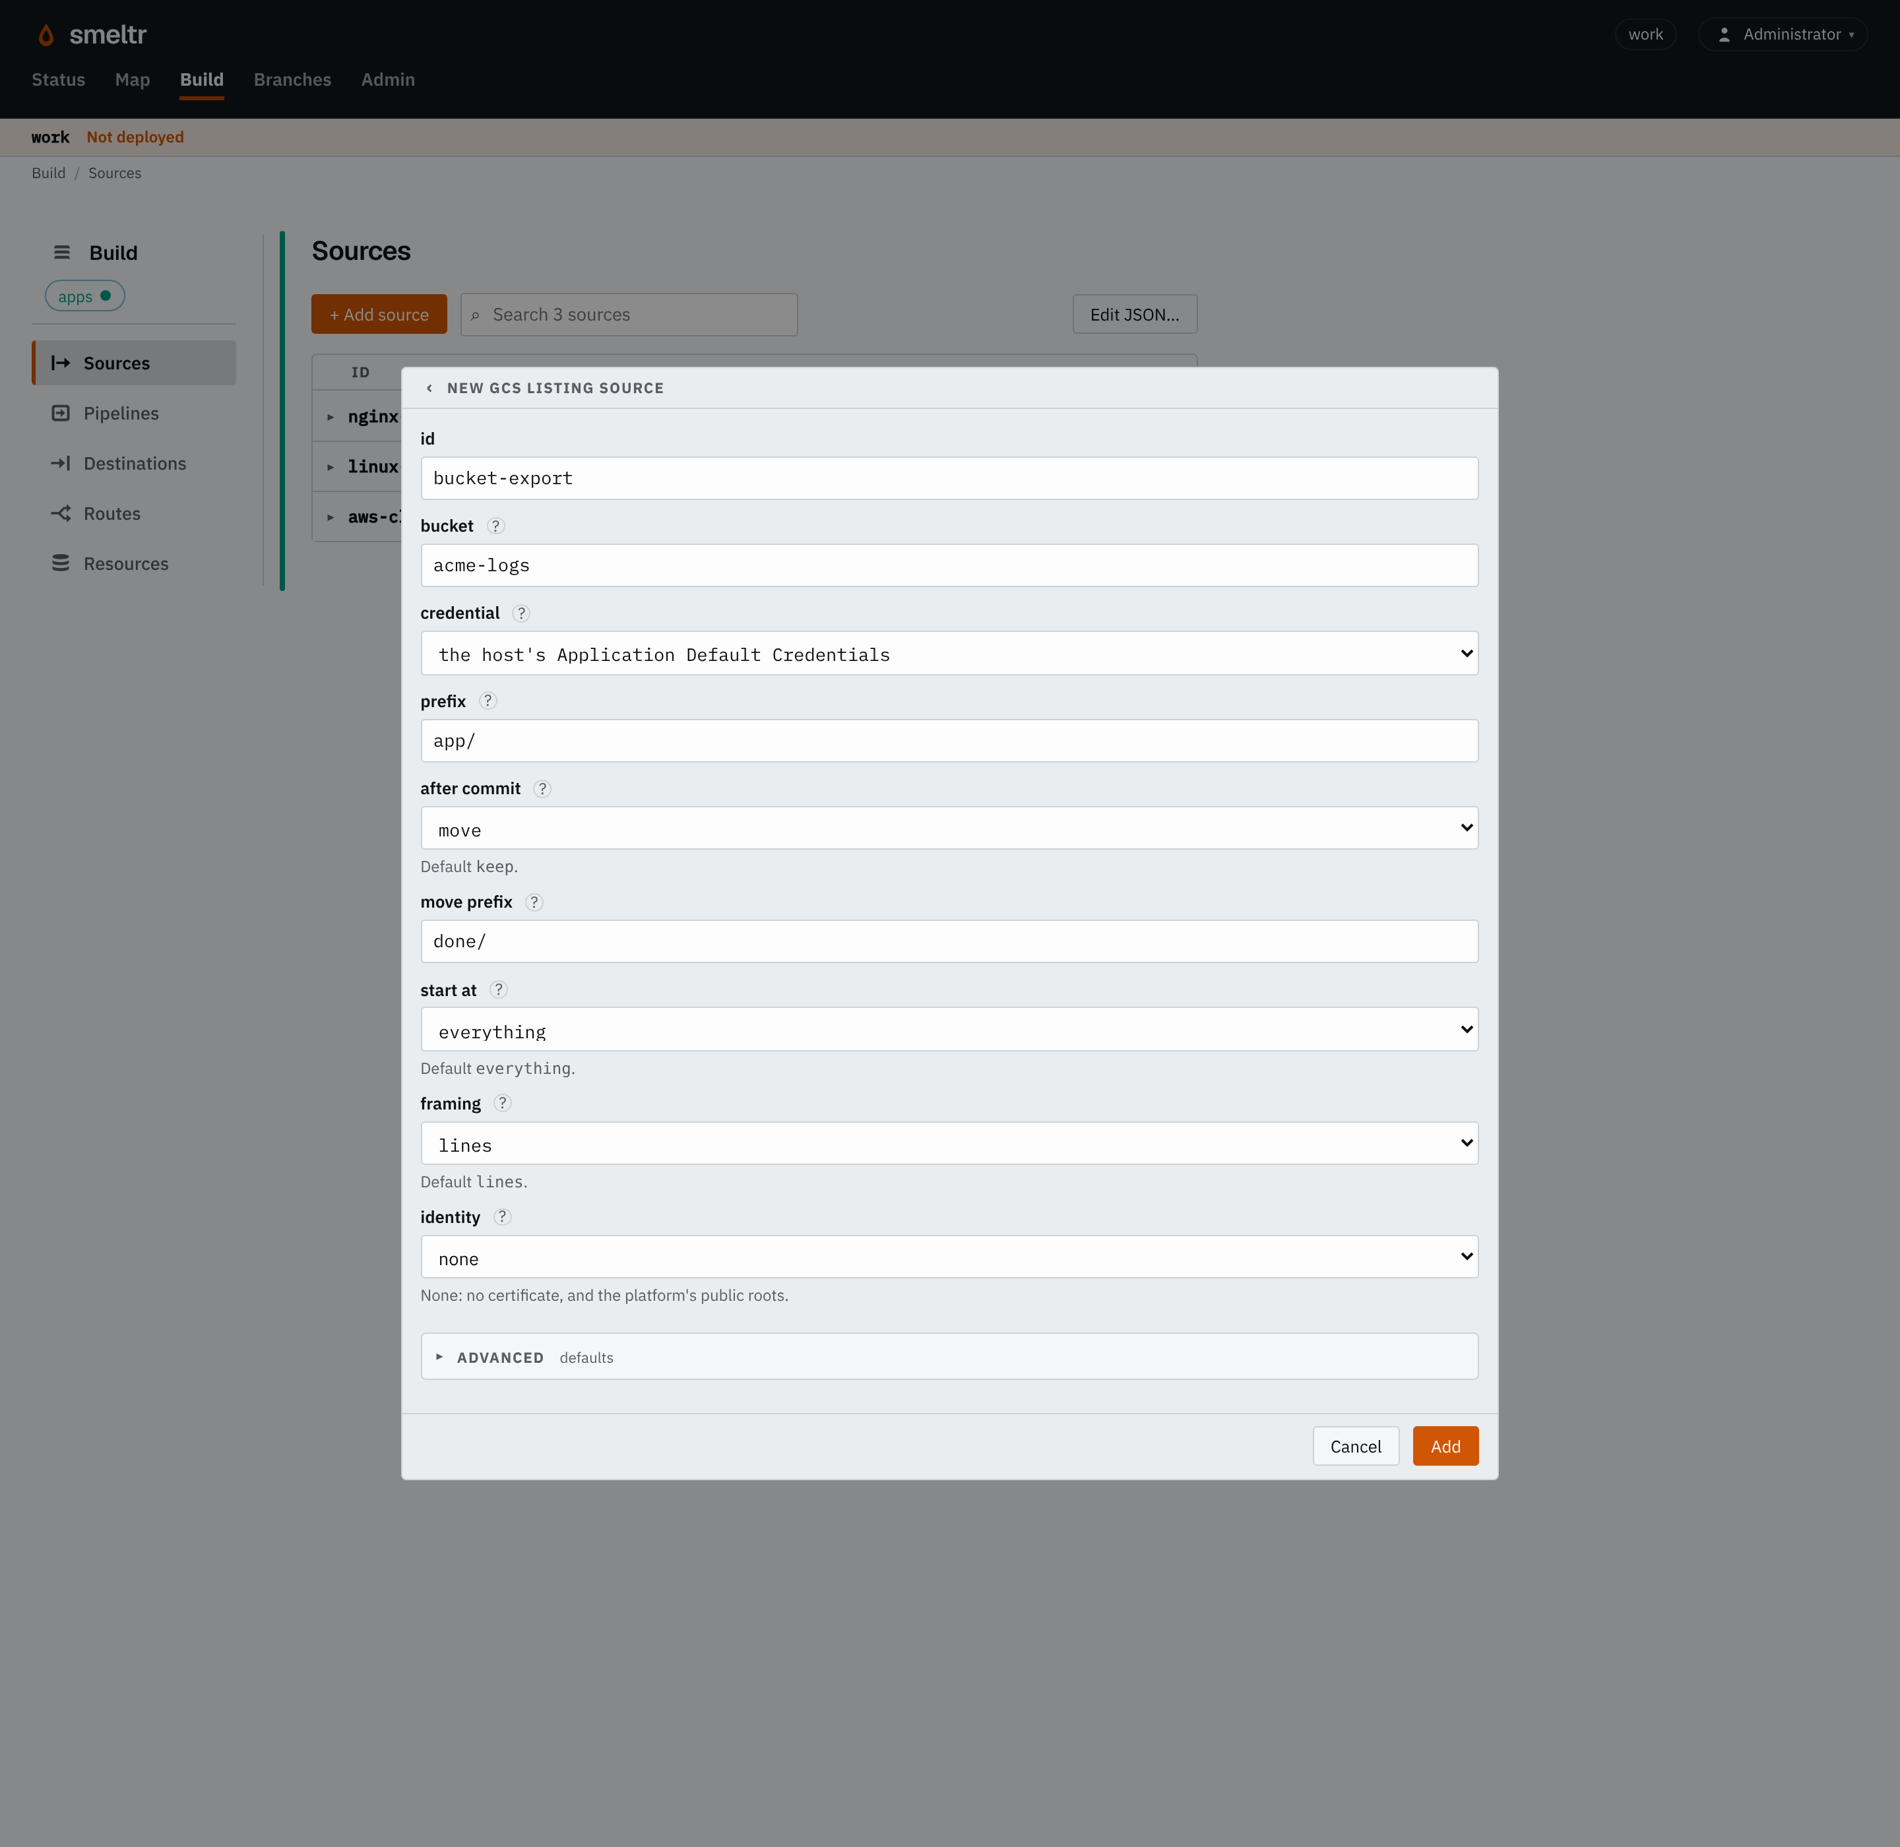Click the work environment badge

pyautogui.click(x=1645, y=34)
